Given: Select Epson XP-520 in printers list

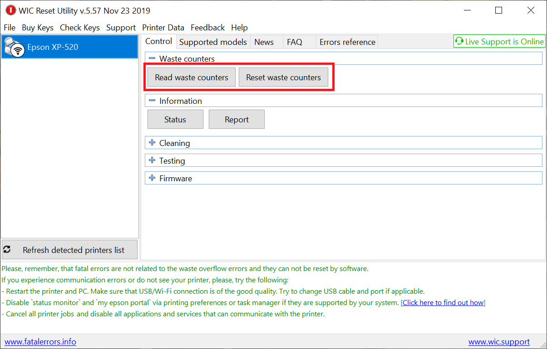Looking at the screenshot, I should point(69,47).
